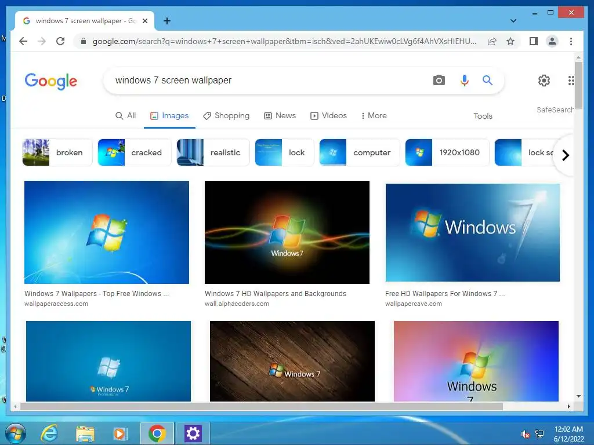Click the forward navigation arrow
Image resolution: width=594 pixels, height=445 pixels.
42,41
